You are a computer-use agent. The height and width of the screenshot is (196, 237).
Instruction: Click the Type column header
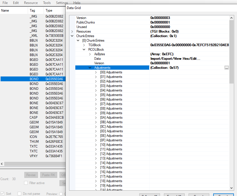tap(55, 10)
